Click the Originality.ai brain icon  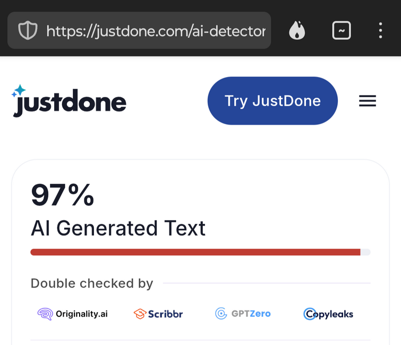[x=45, y=314]
